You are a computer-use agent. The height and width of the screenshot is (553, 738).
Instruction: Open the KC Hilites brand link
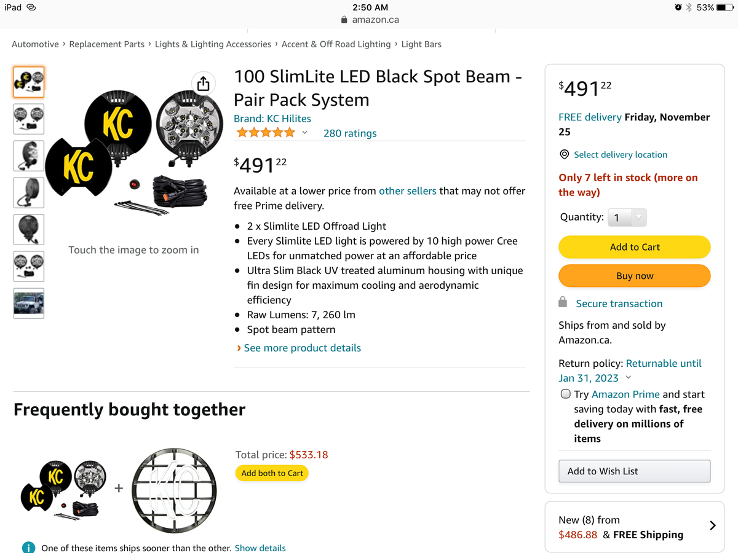(272, 119)
